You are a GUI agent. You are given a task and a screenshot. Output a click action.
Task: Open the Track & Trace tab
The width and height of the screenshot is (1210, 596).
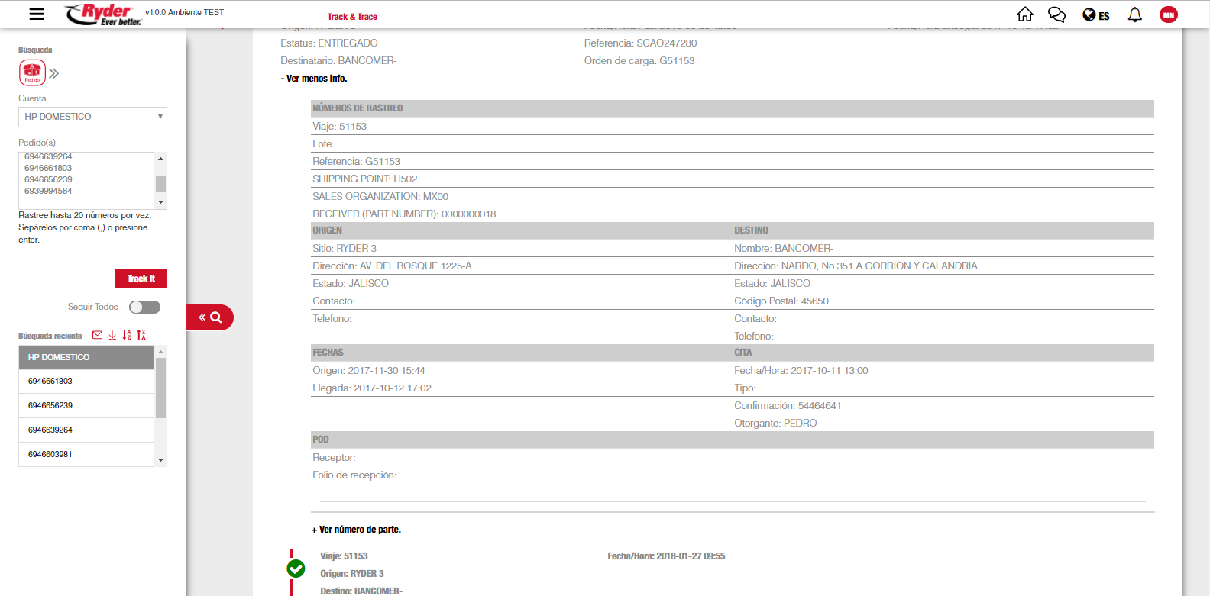click(352, 17)
